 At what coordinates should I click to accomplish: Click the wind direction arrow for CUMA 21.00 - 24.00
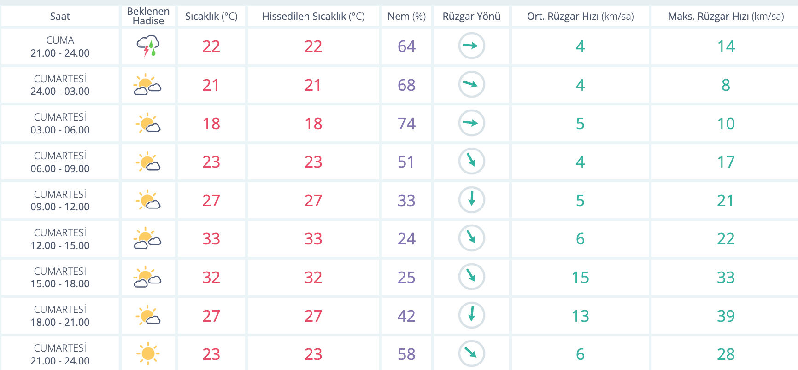point(471,46)
